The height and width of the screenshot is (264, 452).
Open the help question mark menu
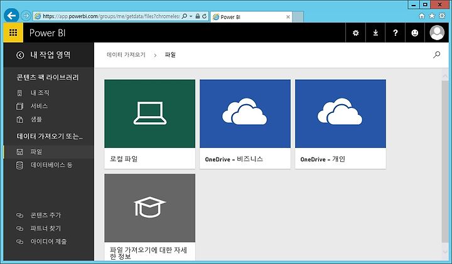[x=395, y=33]
